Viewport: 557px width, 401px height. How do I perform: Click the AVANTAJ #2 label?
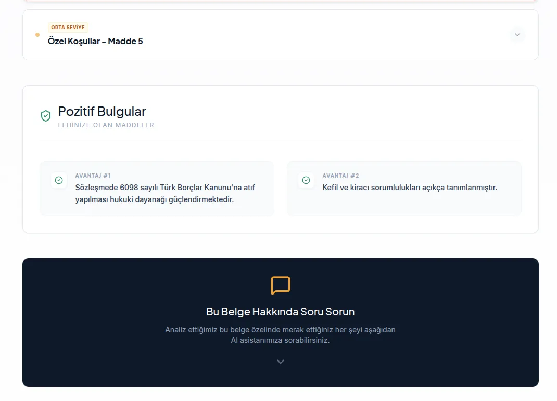[x=340, y=176]
